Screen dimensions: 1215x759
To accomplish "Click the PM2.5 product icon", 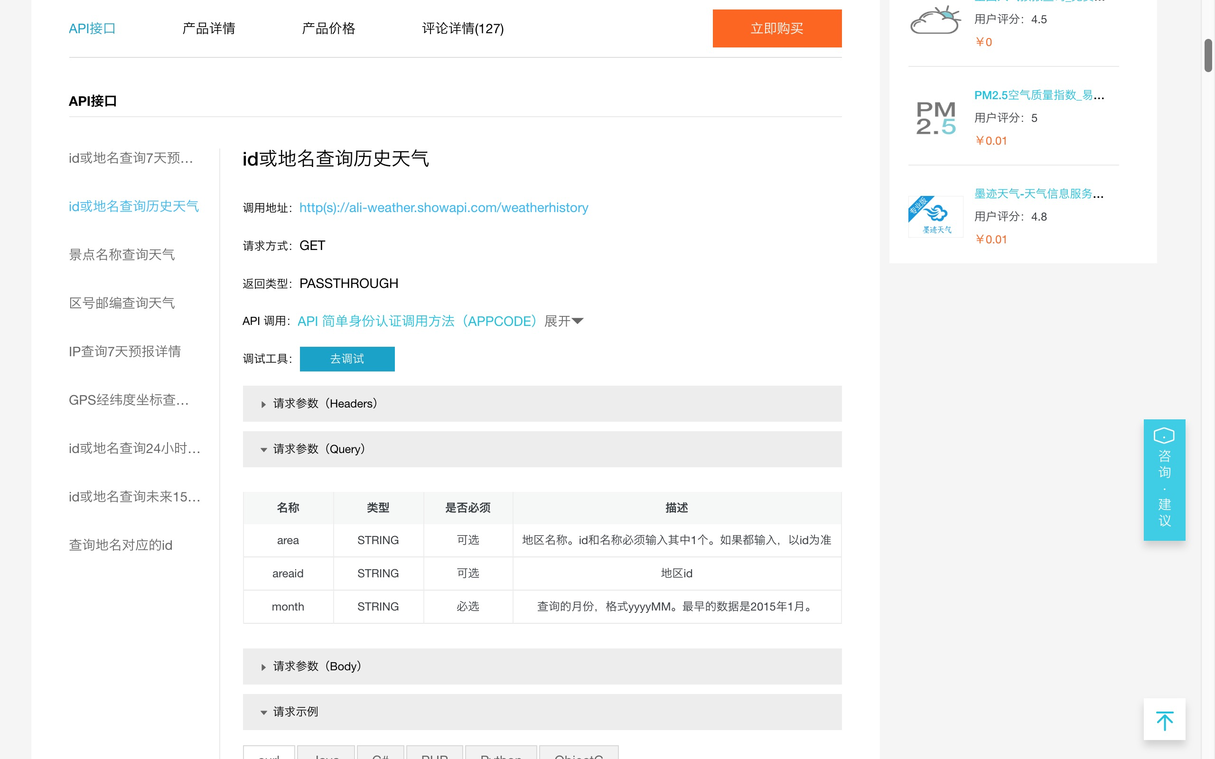I will 935,118.
